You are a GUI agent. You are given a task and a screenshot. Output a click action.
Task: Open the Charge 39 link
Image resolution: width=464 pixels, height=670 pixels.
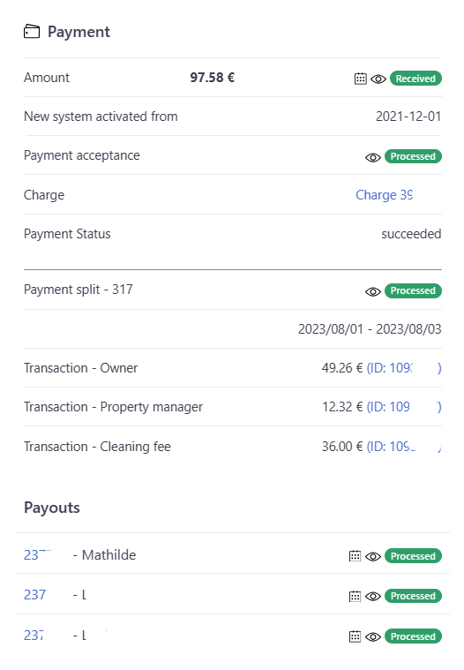385,195
